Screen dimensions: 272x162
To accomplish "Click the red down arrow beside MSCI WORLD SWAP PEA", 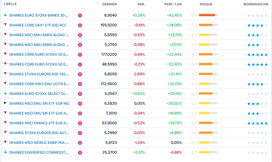I will point(6,142).
